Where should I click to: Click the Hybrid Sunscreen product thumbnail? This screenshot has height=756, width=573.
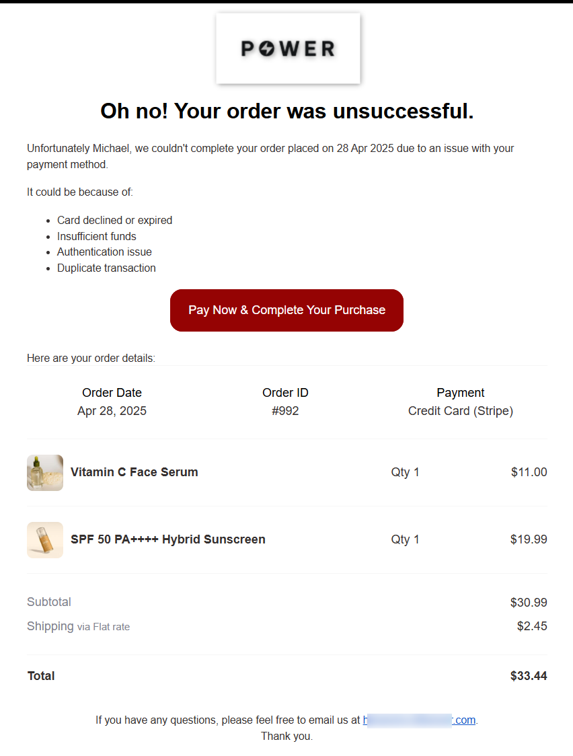(45, 539)
